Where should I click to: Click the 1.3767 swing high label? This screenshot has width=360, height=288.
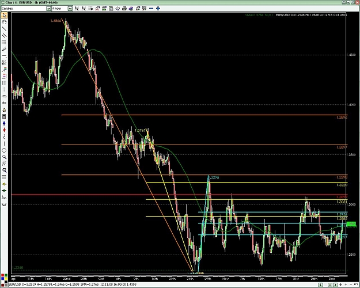[141, 130]
